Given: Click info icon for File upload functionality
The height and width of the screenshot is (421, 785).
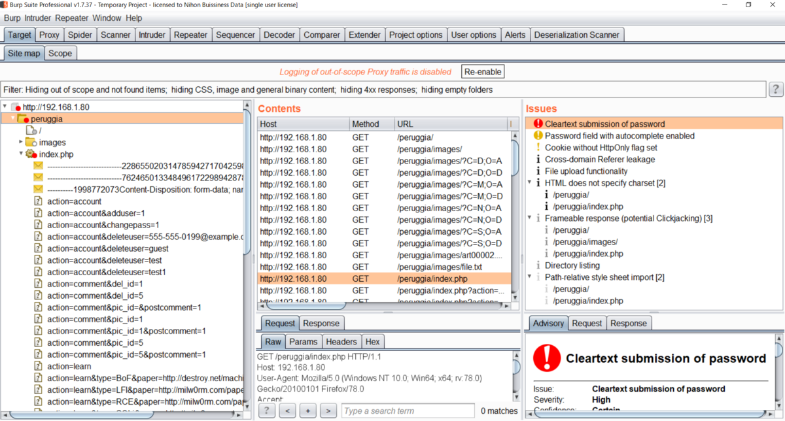Looking at the screenshot, I should (538, 171).
